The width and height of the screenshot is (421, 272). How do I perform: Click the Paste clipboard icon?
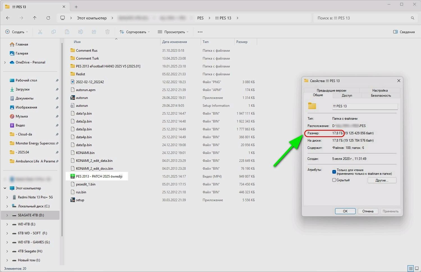67,32
